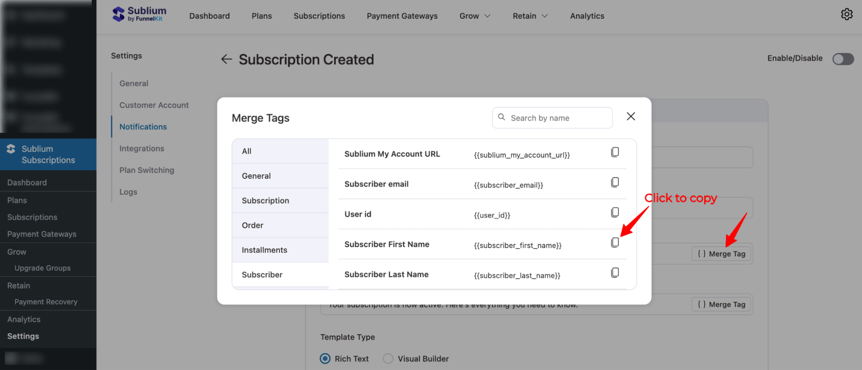The image size is (862, 370).
Task: Open Logs settings section
Action: click(x=128, y=192)
